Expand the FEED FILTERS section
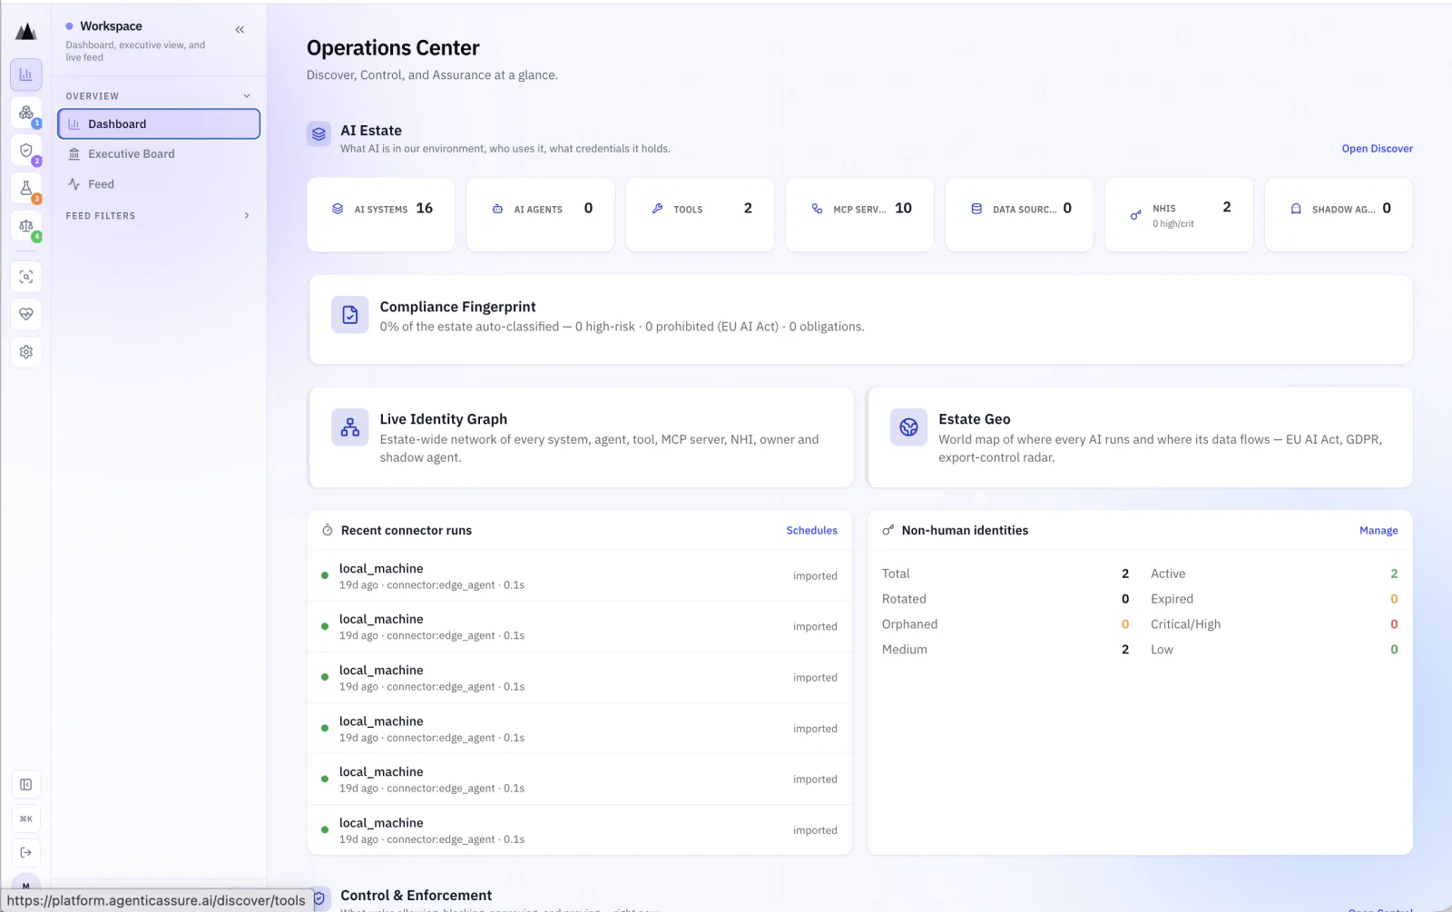 [x=159, y=216]
